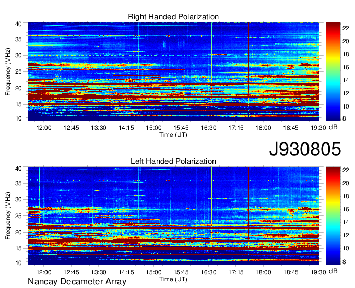Click the 18:00 time tick of the left-handed plot
Screen dimensions: 355x288
263,272
